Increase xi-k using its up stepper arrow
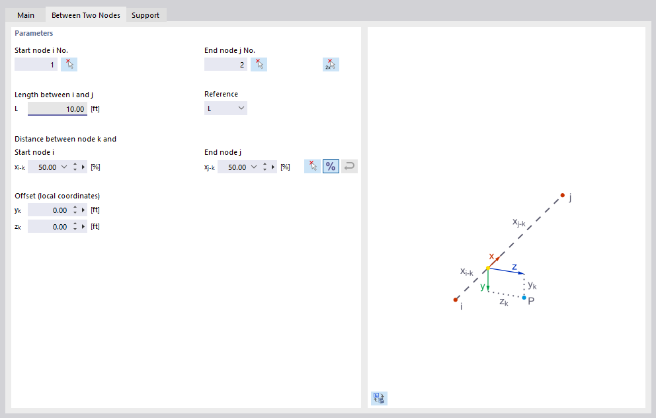656x418 pixels. coord(75,164)
